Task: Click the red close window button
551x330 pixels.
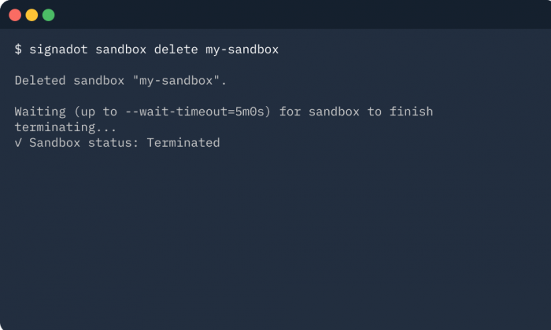Action: pos(15,15)
